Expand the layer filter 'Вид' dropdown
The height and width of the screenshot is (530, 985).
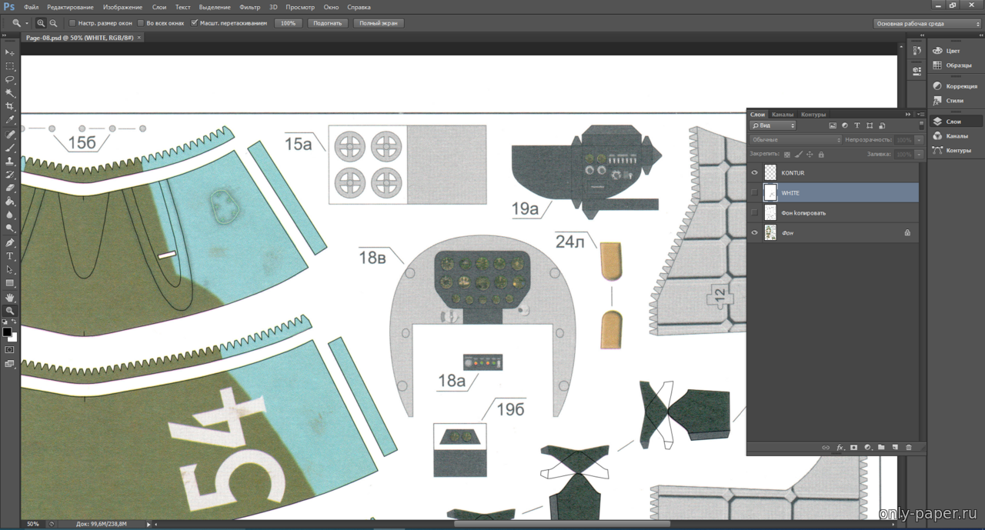click(x=773, y=125)
